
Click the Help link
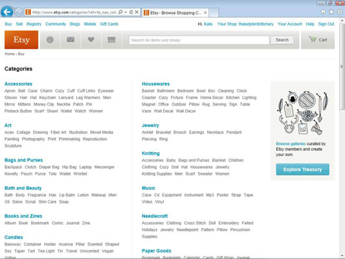tap(310, 24)
